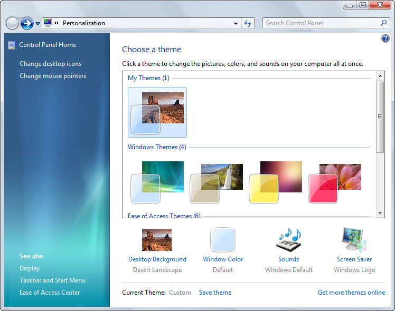The width and height of the screenshot is (395, 311).
Task: Open Control Panel Home link
Action: coord(48,45)
